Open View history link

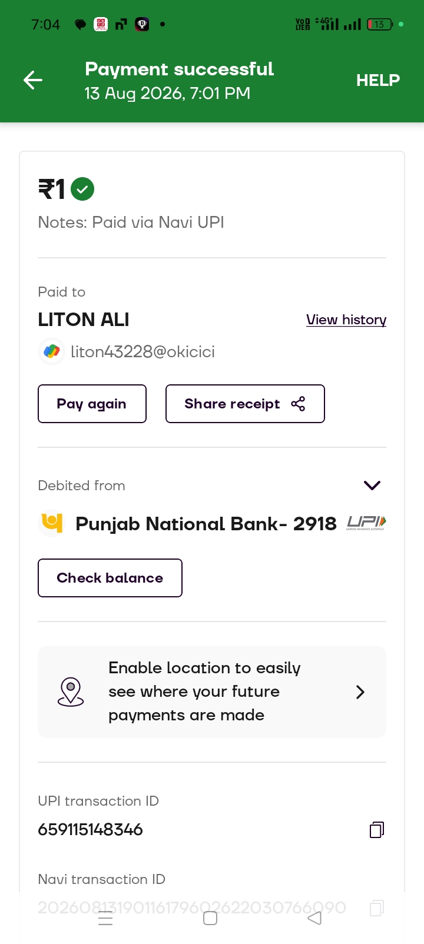tap(346, 320)
